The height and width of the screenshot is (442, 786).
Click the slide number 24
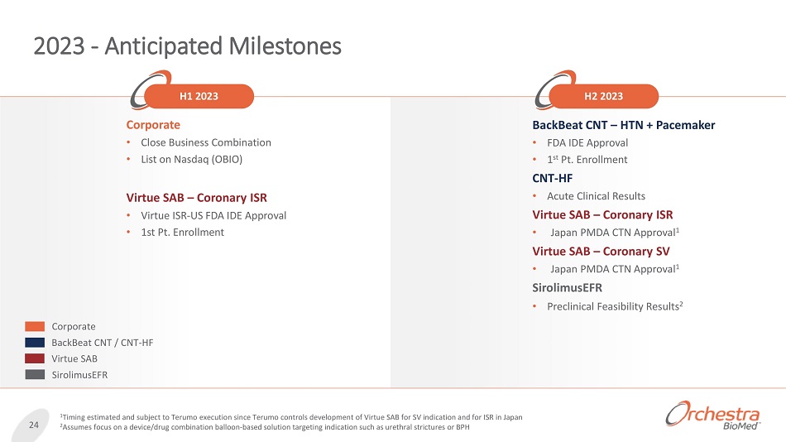(x=34, y=425)
